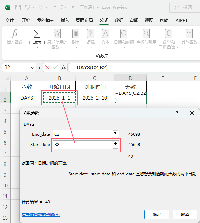Click the Excel app logo icon

point(7,7)
